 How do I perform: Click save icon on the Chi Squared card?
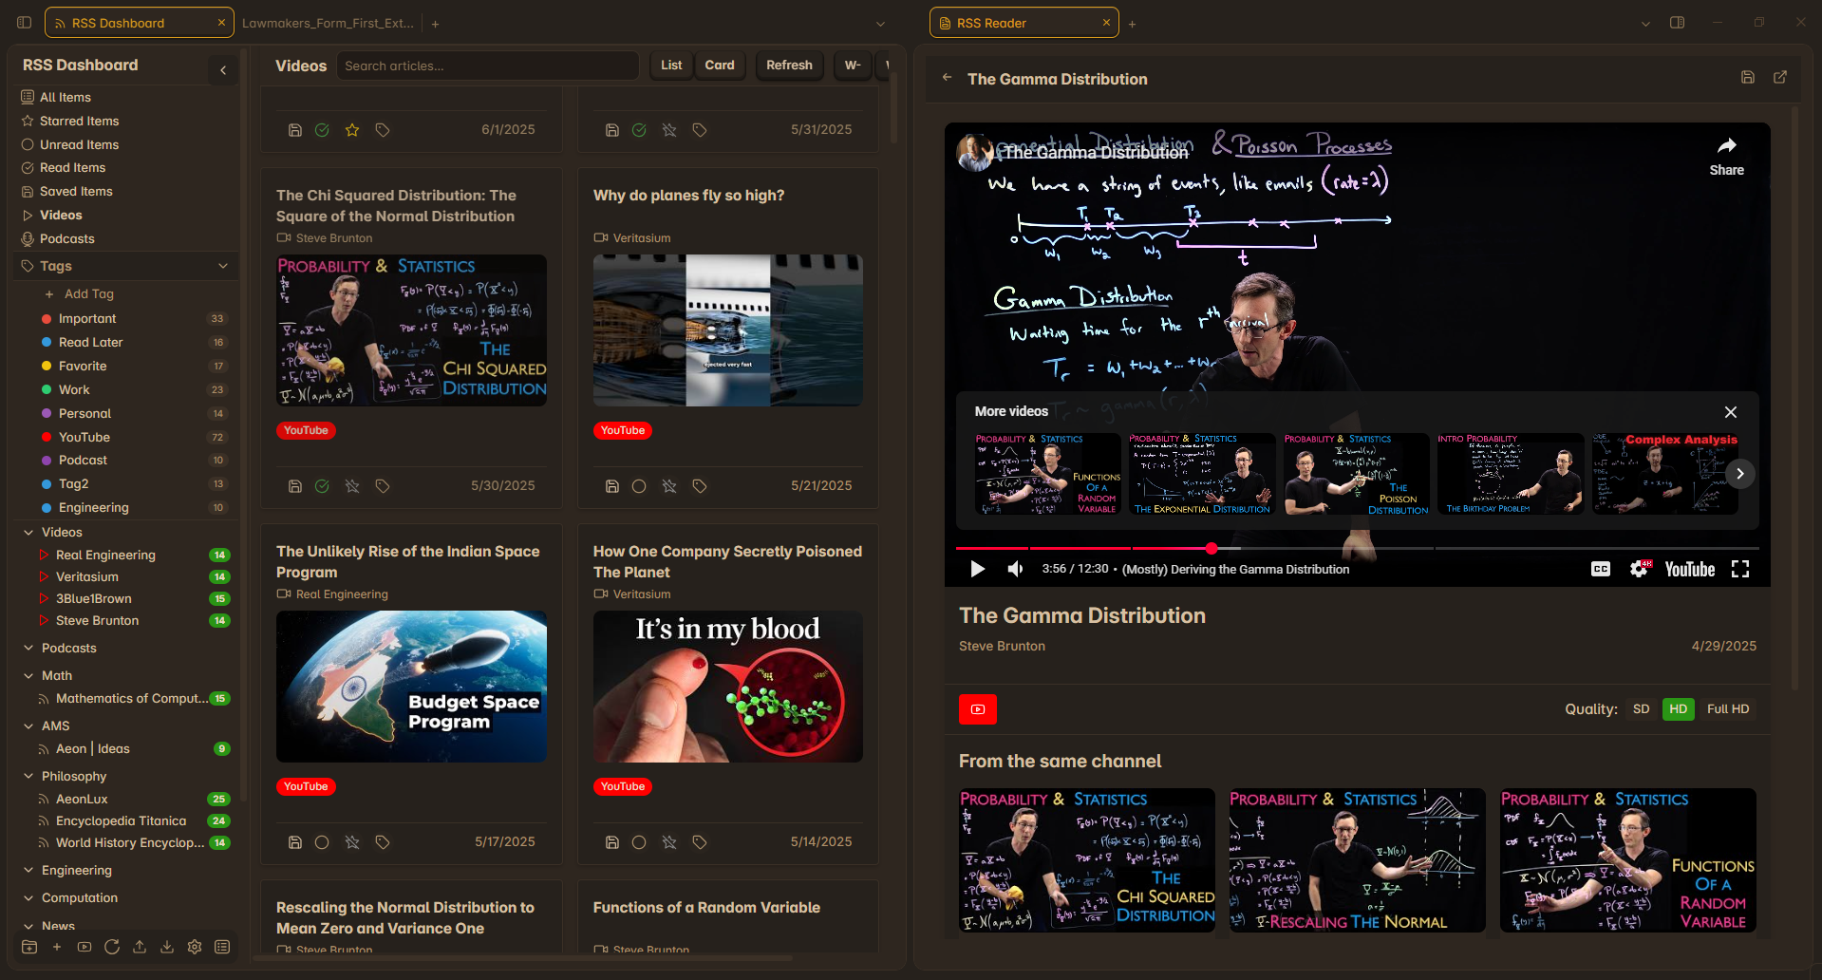[295, 486]
